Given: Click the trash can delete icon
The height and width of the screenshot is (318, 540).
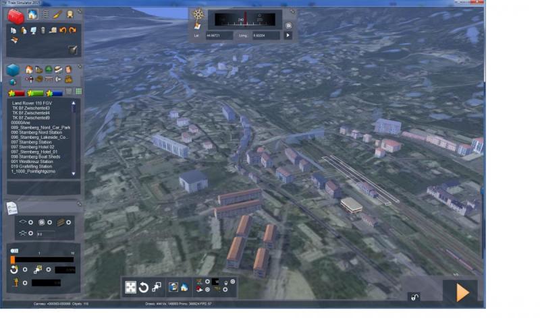Looking at the screenshot, I should tap(43, 30).
